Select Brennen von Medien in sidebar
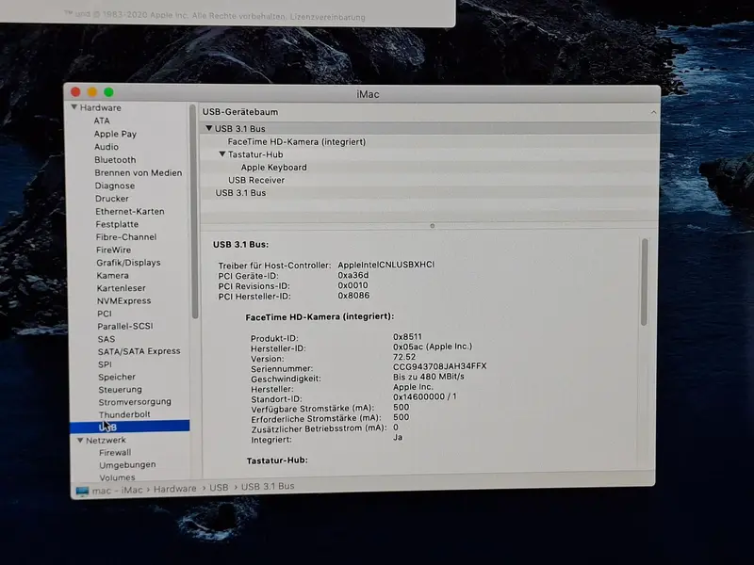 [x=139, y=172]
